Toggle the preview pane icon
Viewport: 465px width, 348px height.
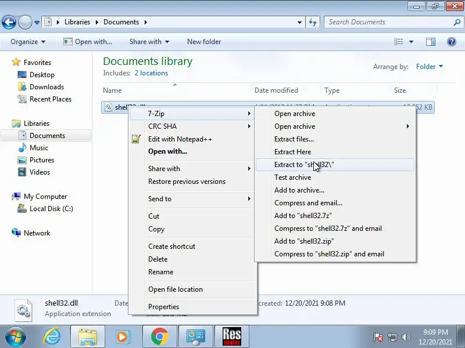point(431,42)
